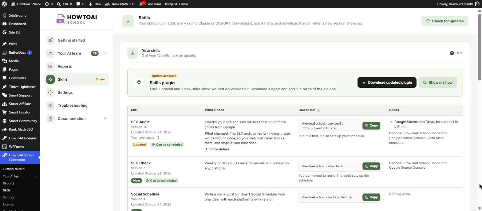Open Posts in WordPress sidebar
The height and width of the screenshot is (211, 482).
point(20,44)
